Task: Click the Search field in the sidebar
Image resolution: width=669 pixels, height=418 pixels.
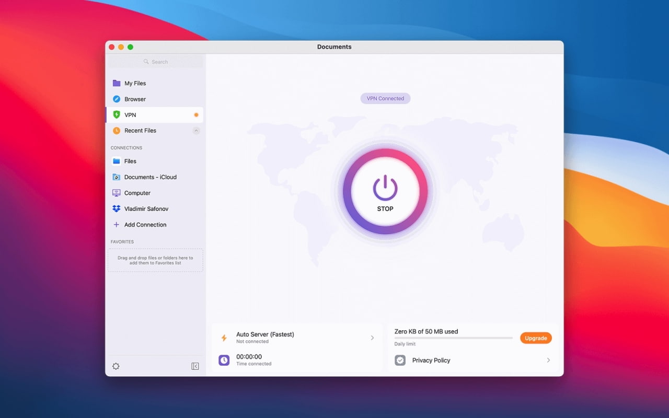Action: click(x=155, y=62)
